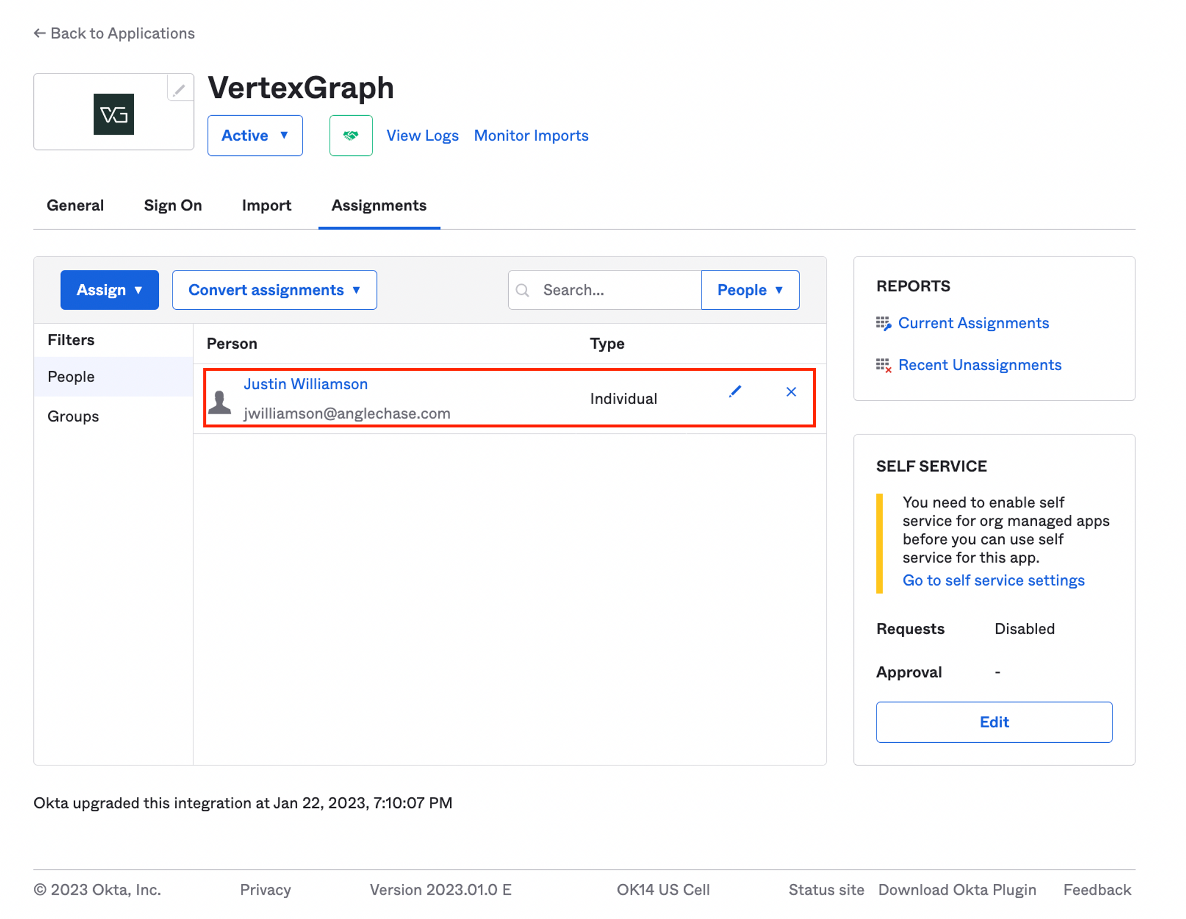Click the jwilliamson@anglechase.com email text

(347, 414)
